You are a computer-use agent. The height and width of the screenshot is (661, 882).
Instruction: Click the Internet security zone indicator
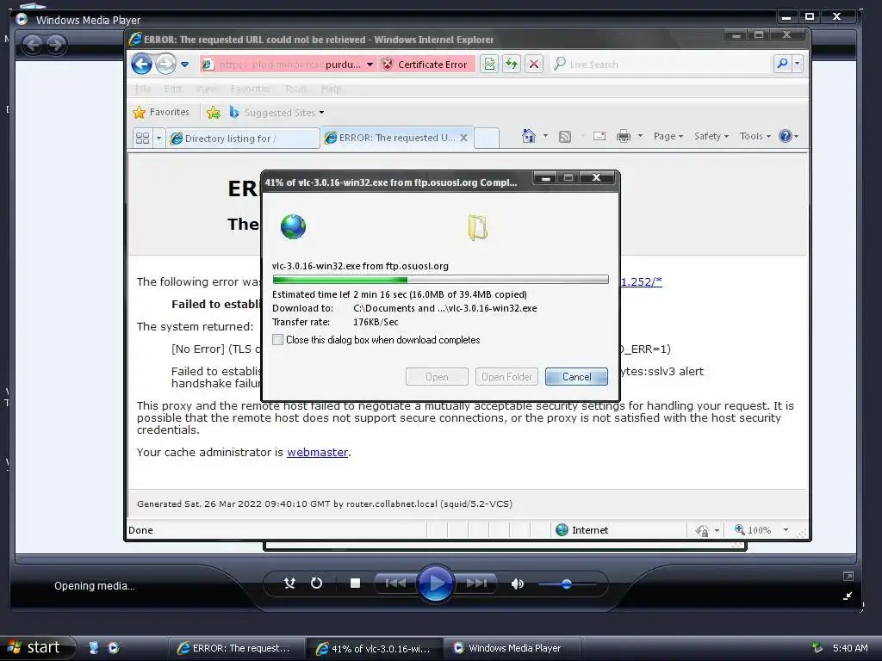coord(582,530)
